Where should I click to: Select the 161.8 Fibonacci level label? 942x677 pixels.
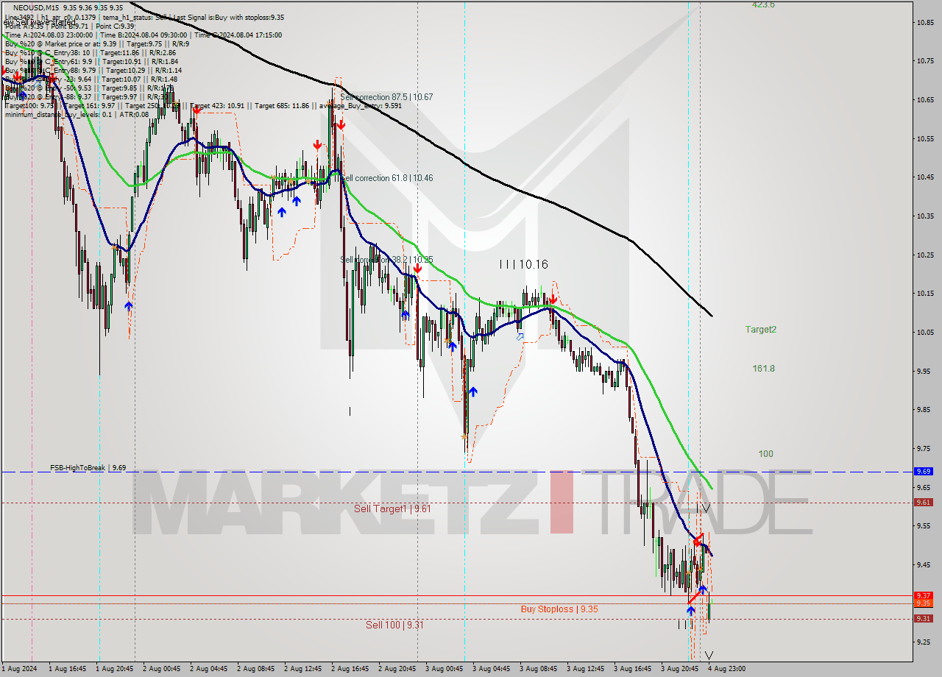[763, 369]
